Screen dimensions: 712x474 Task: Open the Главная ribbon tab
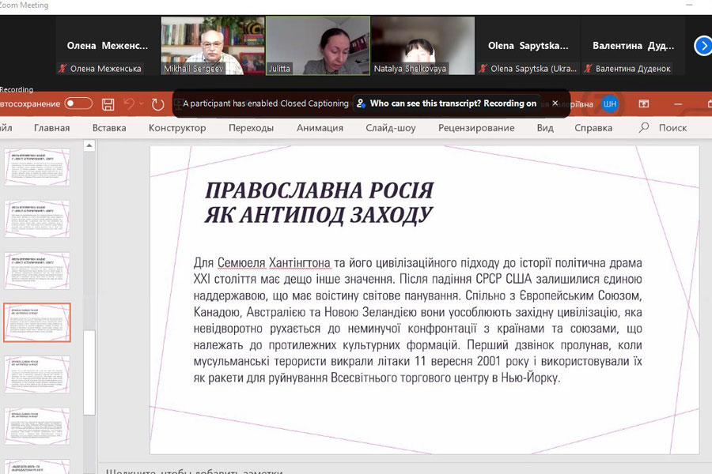pyautogui.click(x=51, y=128)
